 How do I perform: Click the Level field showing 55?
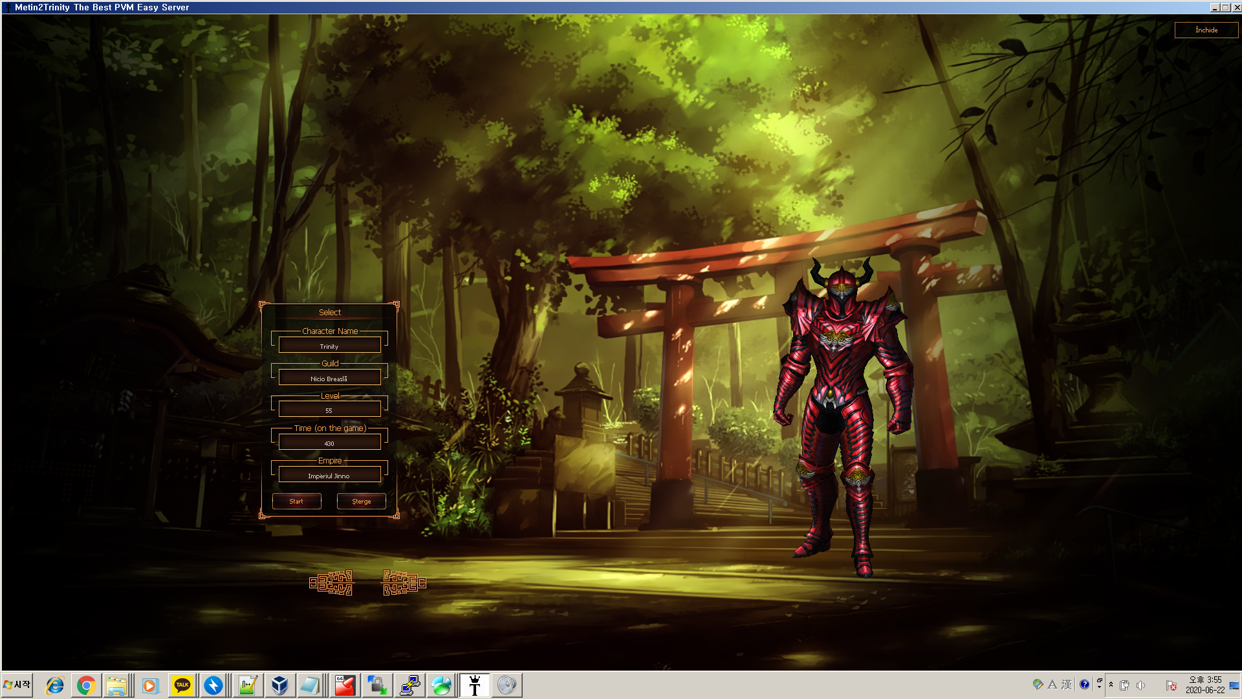pyautogui.click(x=329, y=410)
